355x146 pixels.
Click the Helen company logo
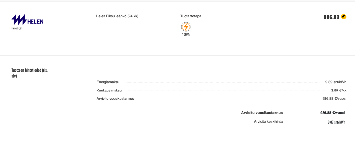point(27,20)
